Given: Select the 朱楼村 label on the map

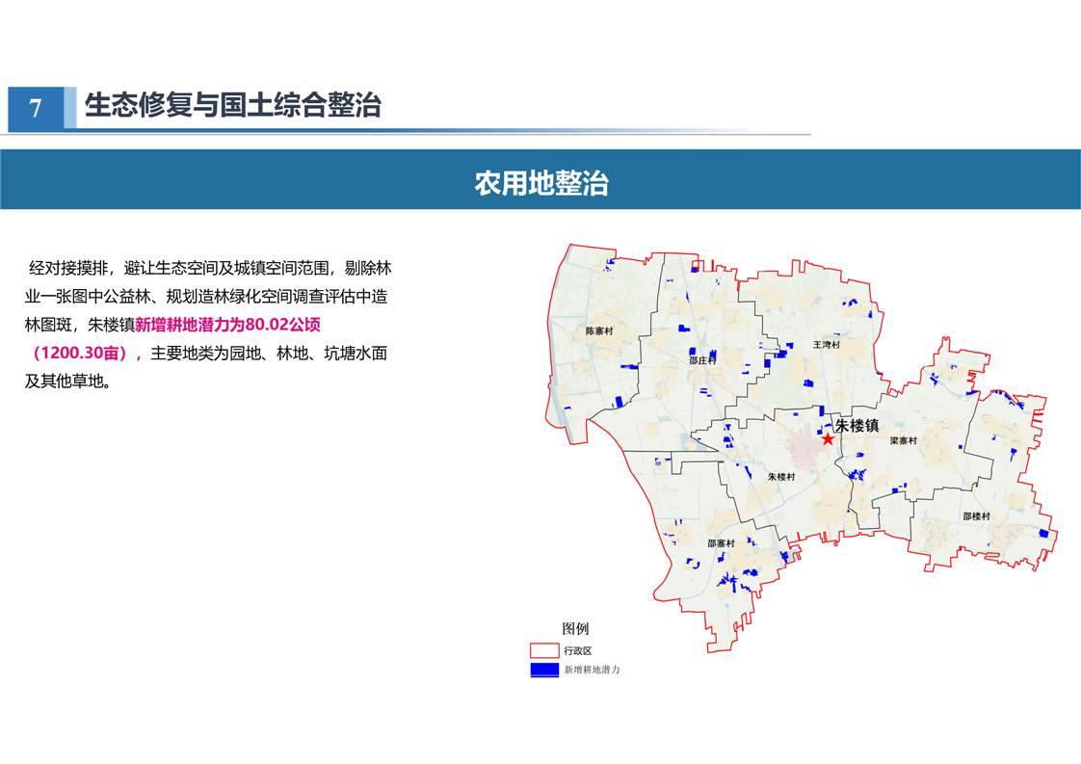Looking at the screenshot, I should tap(781, 477).
